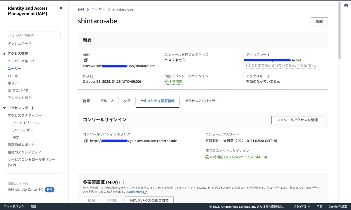The image size is (351, 210).
Task: Open プライバシー footer link
Action: 302,206
